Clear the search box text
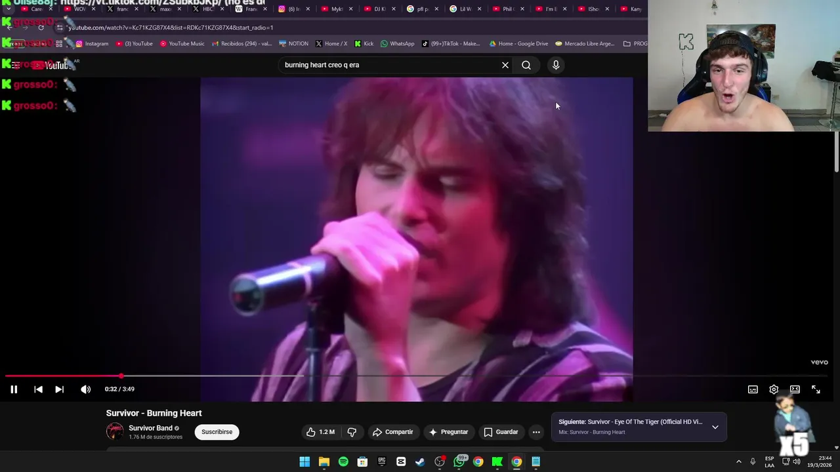This screenshot has width=840, height=472. [505, 65]
